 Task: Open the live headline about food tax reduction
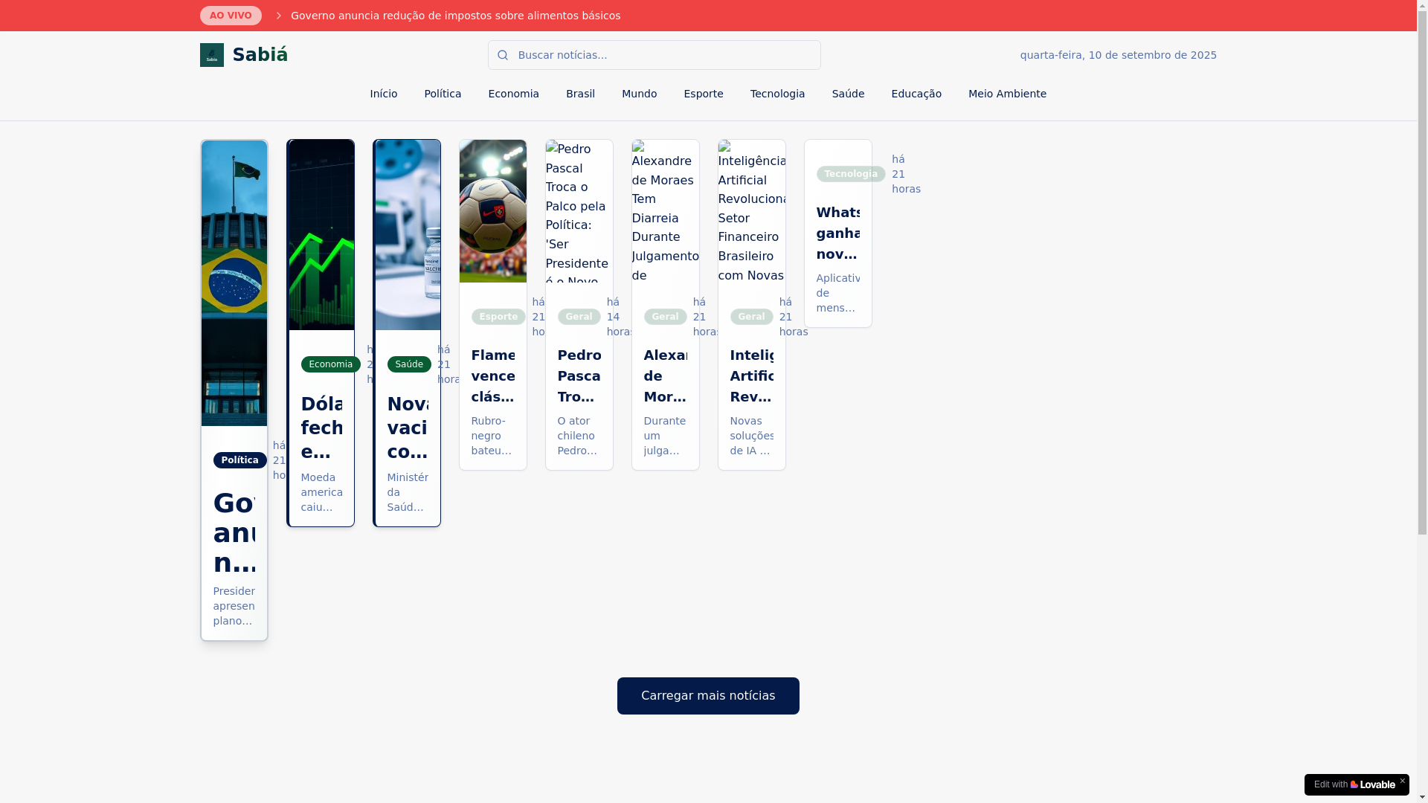pos(455,16)
